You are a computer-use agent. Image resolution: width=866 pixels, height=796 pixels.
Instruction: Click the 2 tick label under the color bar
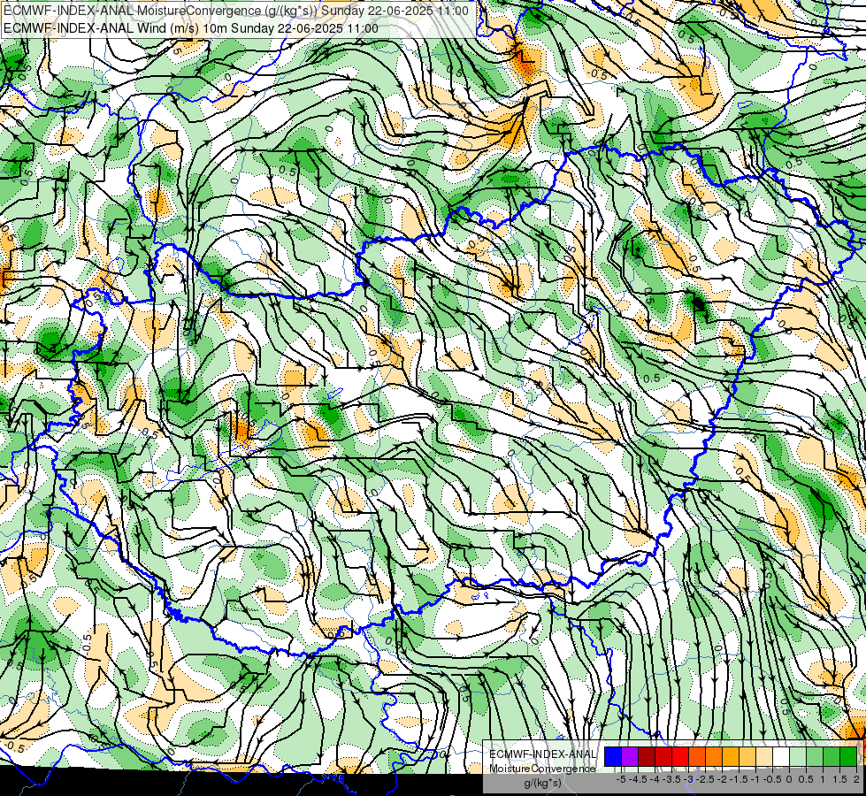[x=856, y=779]
